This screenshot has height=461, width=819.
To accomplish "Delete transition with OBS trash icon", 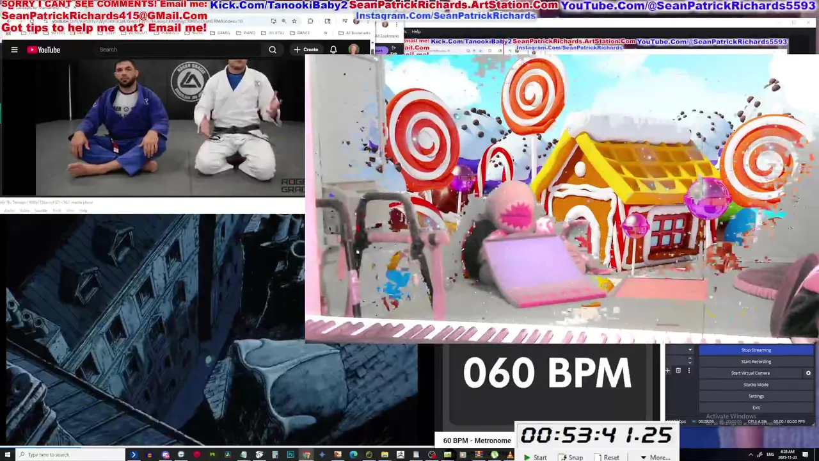I will click(678, 371).
